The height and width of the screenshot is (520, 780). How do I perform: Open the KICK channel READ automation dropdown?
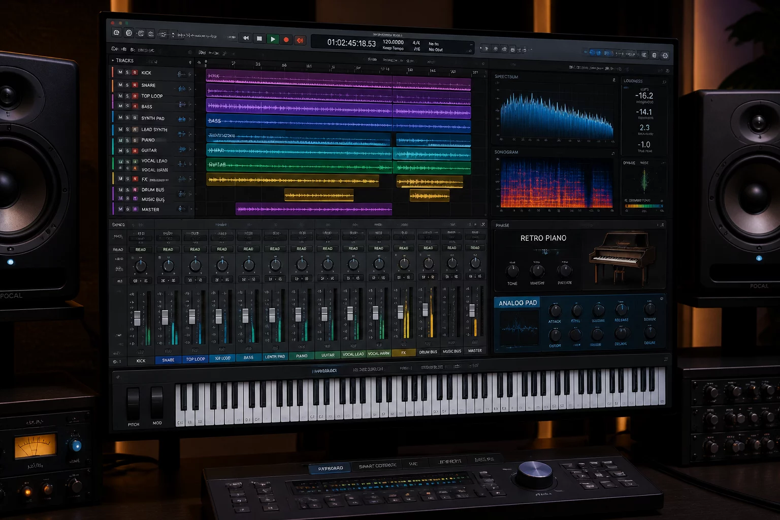[141, 249]
